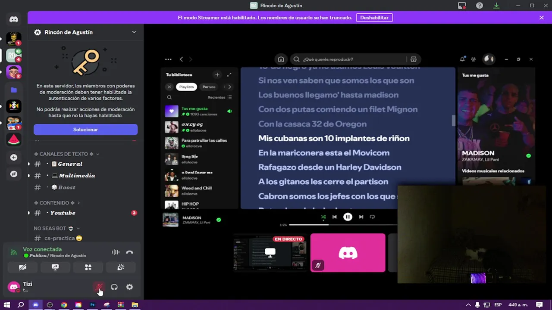Open the blue server folder icon
The width and height of the screenshot is (552, 310).
(x=14, y=90)
